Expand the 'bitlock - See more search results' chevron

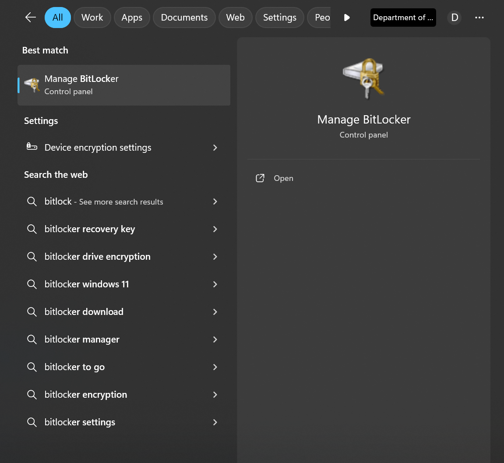click(x=215, y=201)
